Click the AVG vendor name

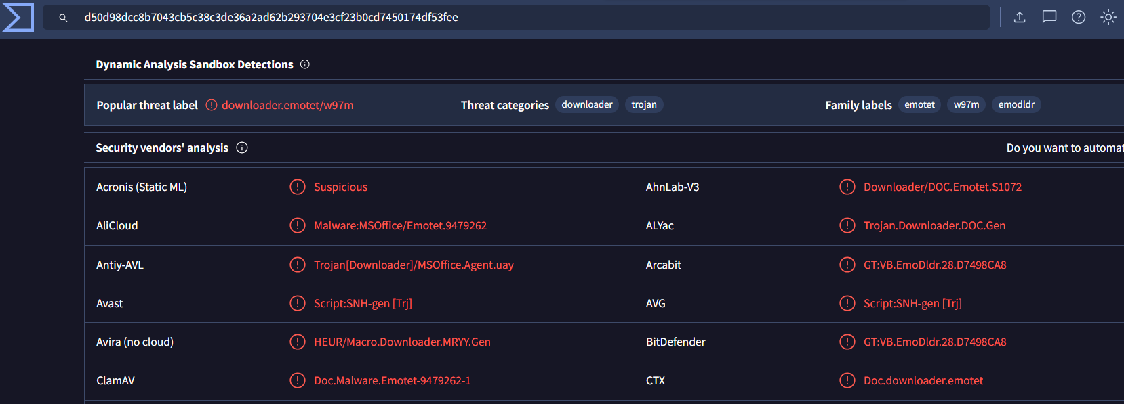pyautogui.click(x=656, y=303)
